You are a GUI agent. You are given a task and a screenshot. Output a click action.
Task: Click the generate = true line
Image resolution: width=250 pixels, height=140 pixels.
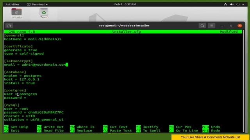[21, 50]
